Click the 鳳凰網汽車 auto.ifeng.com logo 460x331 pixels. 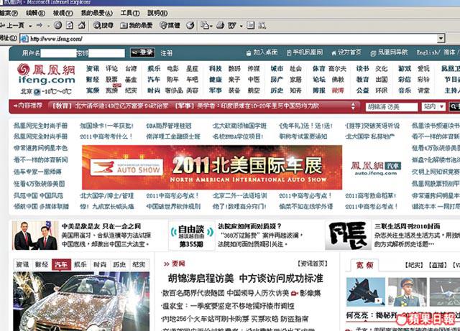click(x=375, y=168)
